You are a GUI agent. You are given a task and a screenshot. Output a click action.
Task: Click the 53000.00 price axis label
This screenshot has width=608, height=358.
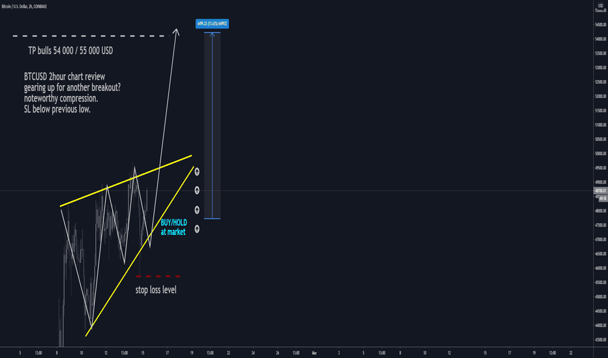coord(600,68)
